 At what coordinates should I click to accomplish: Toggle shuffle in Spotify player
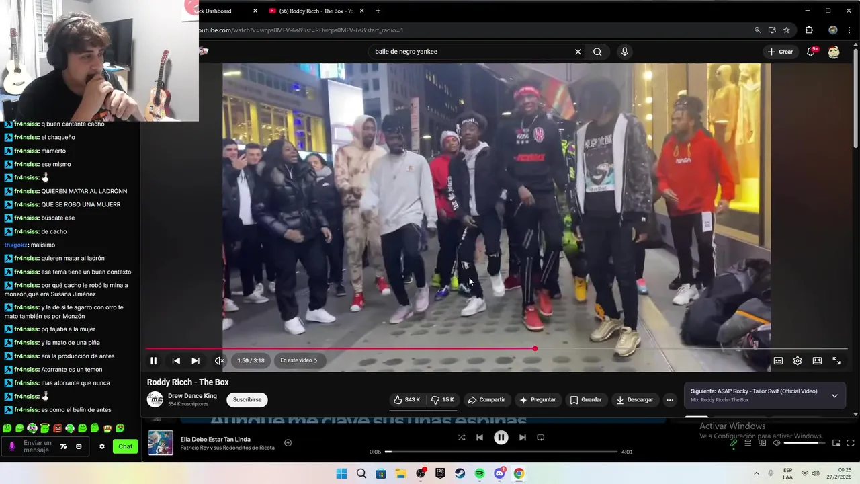462,438
